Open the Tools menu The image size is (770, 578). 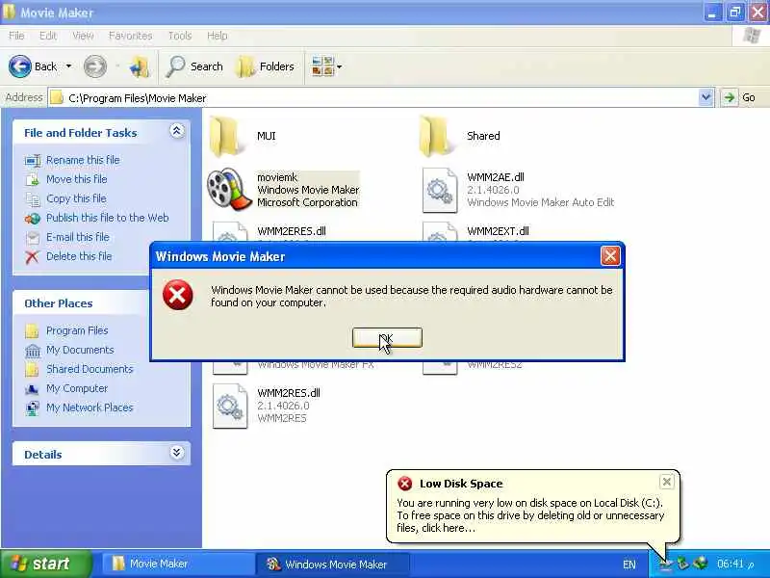pyautogui.click(x=180, y=36)
